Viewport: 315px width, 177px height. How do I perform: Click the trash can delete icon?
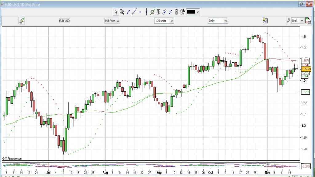[176, 12]
